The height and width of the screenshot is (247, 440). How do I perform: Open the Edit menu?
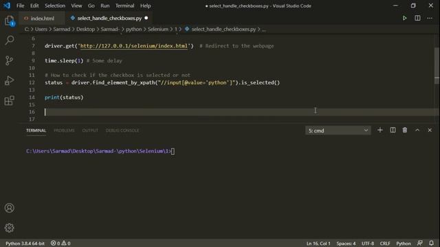(x=34, y=5)
